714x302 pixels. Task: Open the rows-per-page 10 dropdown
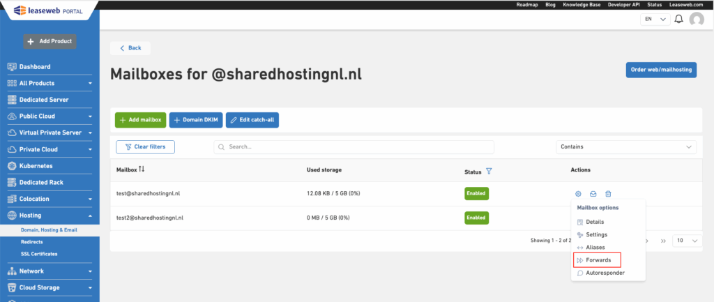tap(687, 241)
